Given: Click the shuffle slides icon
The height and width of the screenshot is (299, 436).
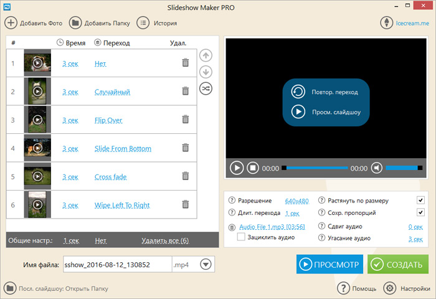Looking at the screenshot, I should pyautogui.click(x=206, y=88).
